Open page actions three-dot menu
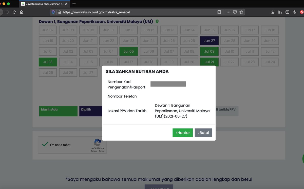Screen dimensions: 304x189 (x=228, y=12)
